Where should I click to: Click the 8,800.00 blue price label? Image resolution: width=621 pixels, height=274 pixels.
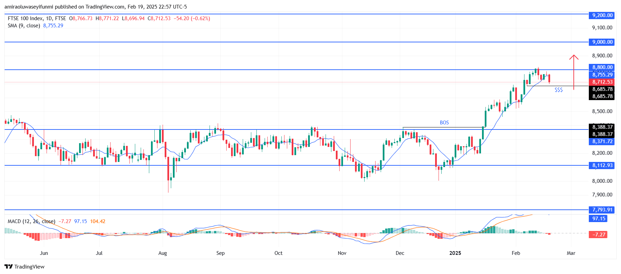coord(602,67)
